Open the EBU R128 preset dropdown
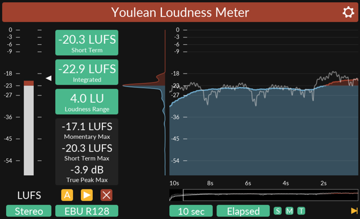This screenshot has width=360, height=219. click(87, 211)
